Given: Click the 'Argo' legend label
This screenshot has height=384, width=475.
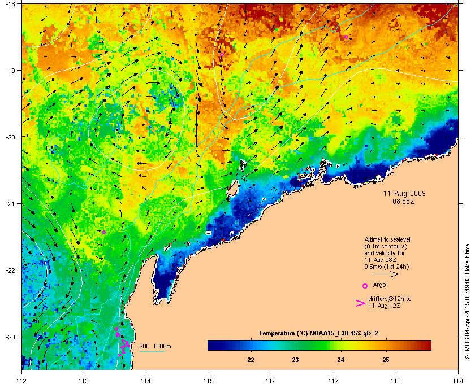Looking at the screenshot, I should (379, 285).
